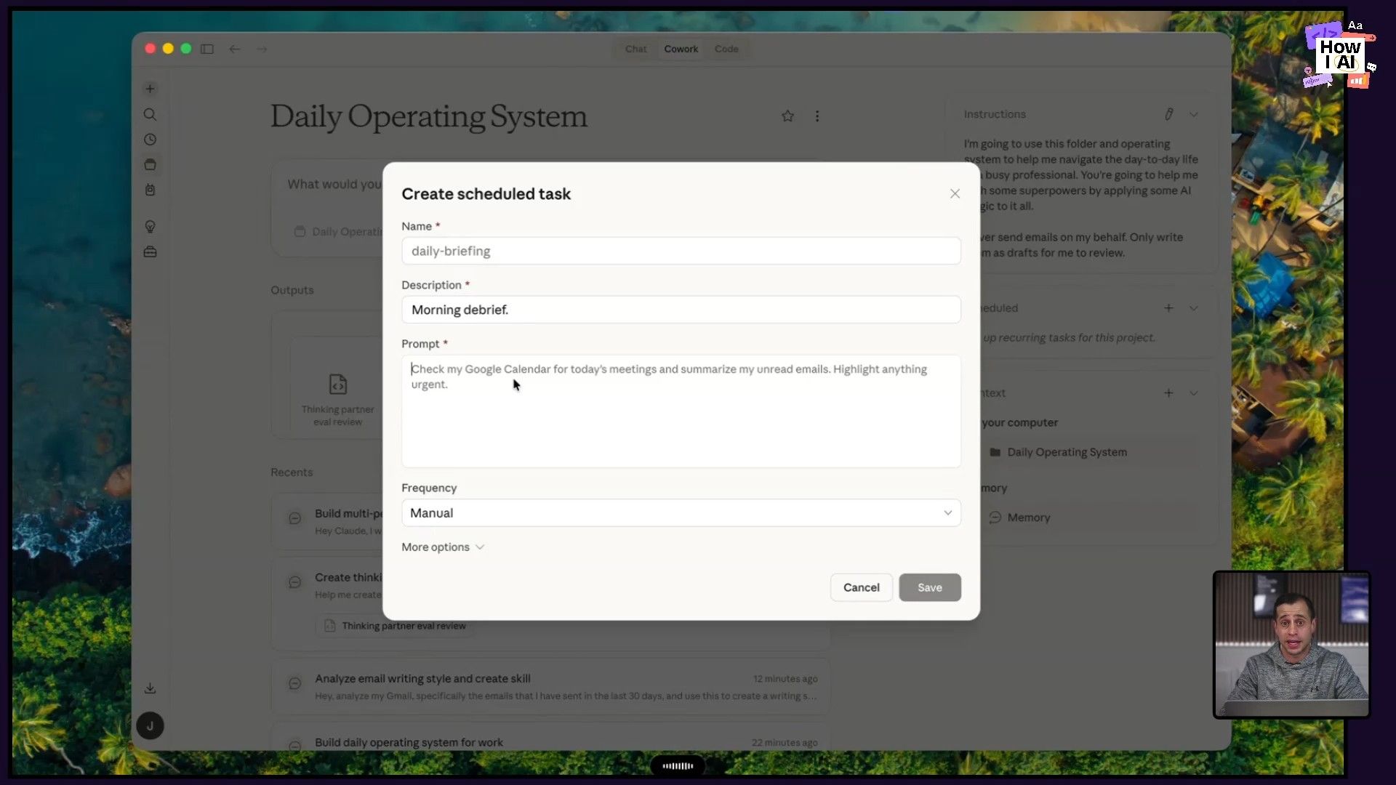The image size is (1396, 785).
Task: Switch to the Chat tab
Action: click(635, 49)
